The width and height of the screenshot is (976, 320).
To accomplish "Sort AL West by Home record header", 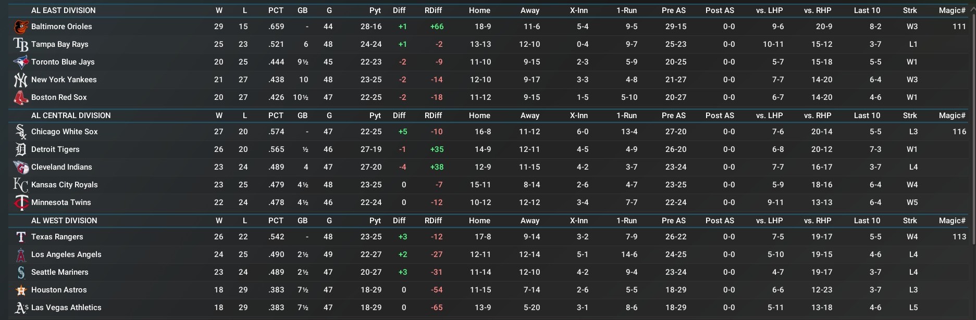I will tap(479, 221).
